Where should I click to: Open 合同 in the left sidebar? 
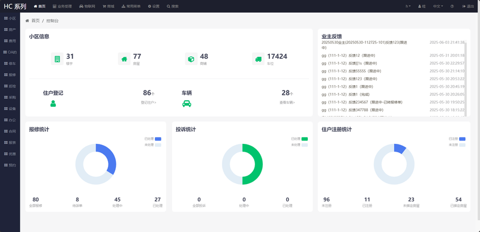coord(10,131)
